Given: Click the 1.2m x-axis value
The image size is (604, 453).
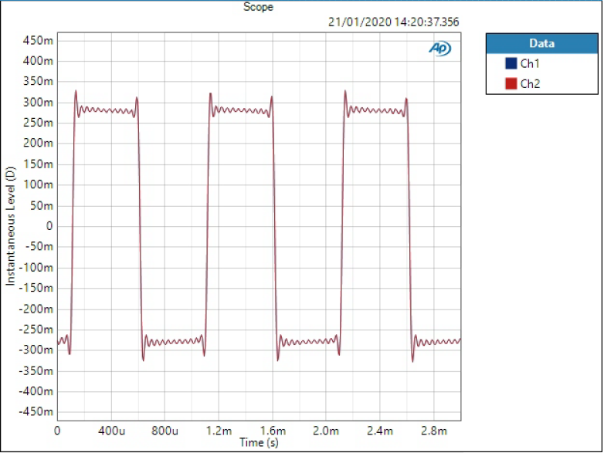Looking at the screenshot, I should [219, 431].
